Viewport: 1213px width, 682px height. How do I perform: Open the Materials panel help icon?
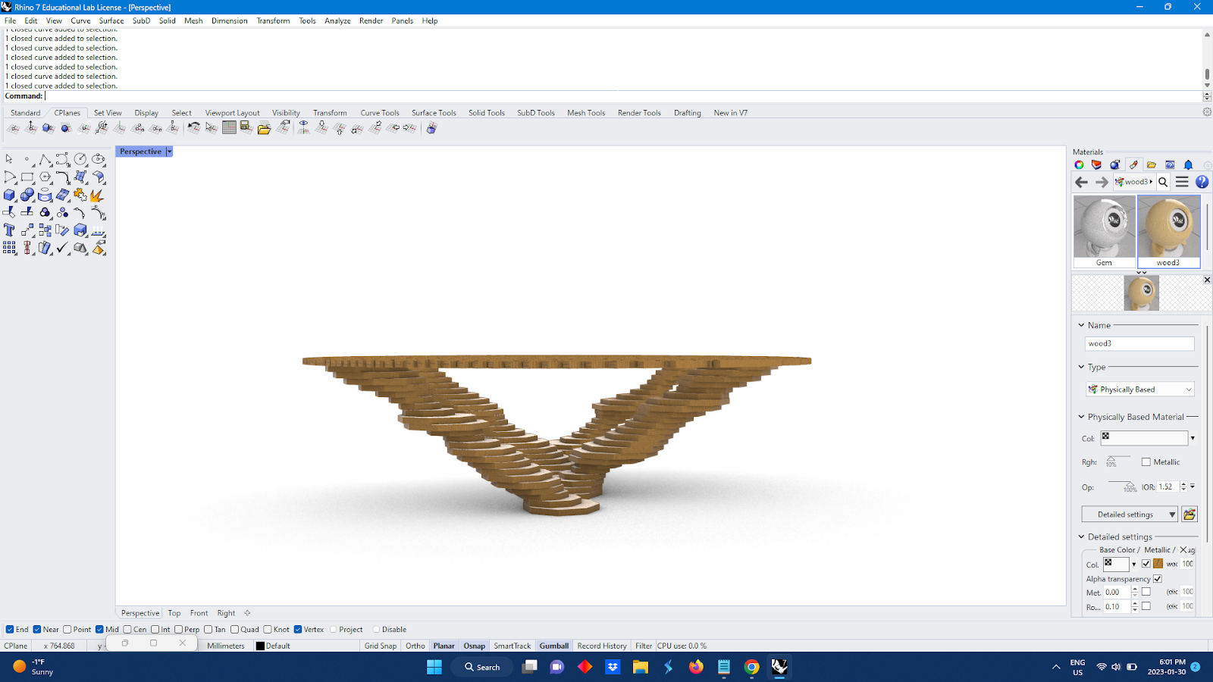(1202, 182)
